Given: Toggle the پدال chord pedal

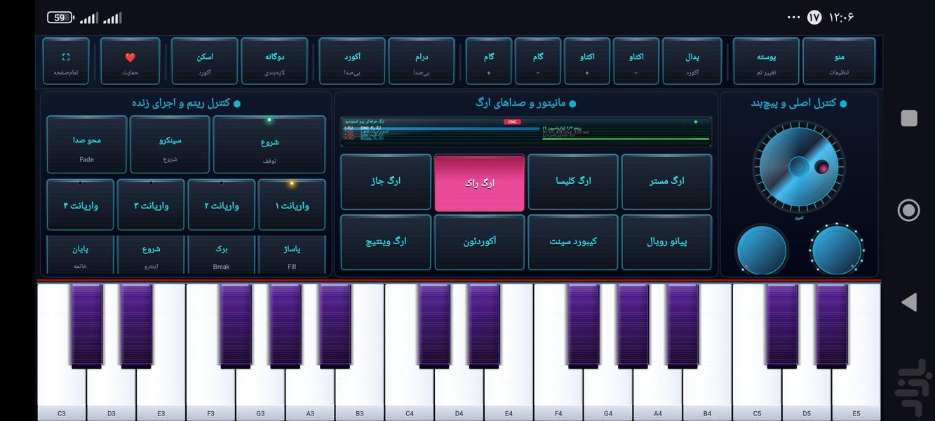Looking at the screenshot, I should pyautogui.click(x=692, y=62).
